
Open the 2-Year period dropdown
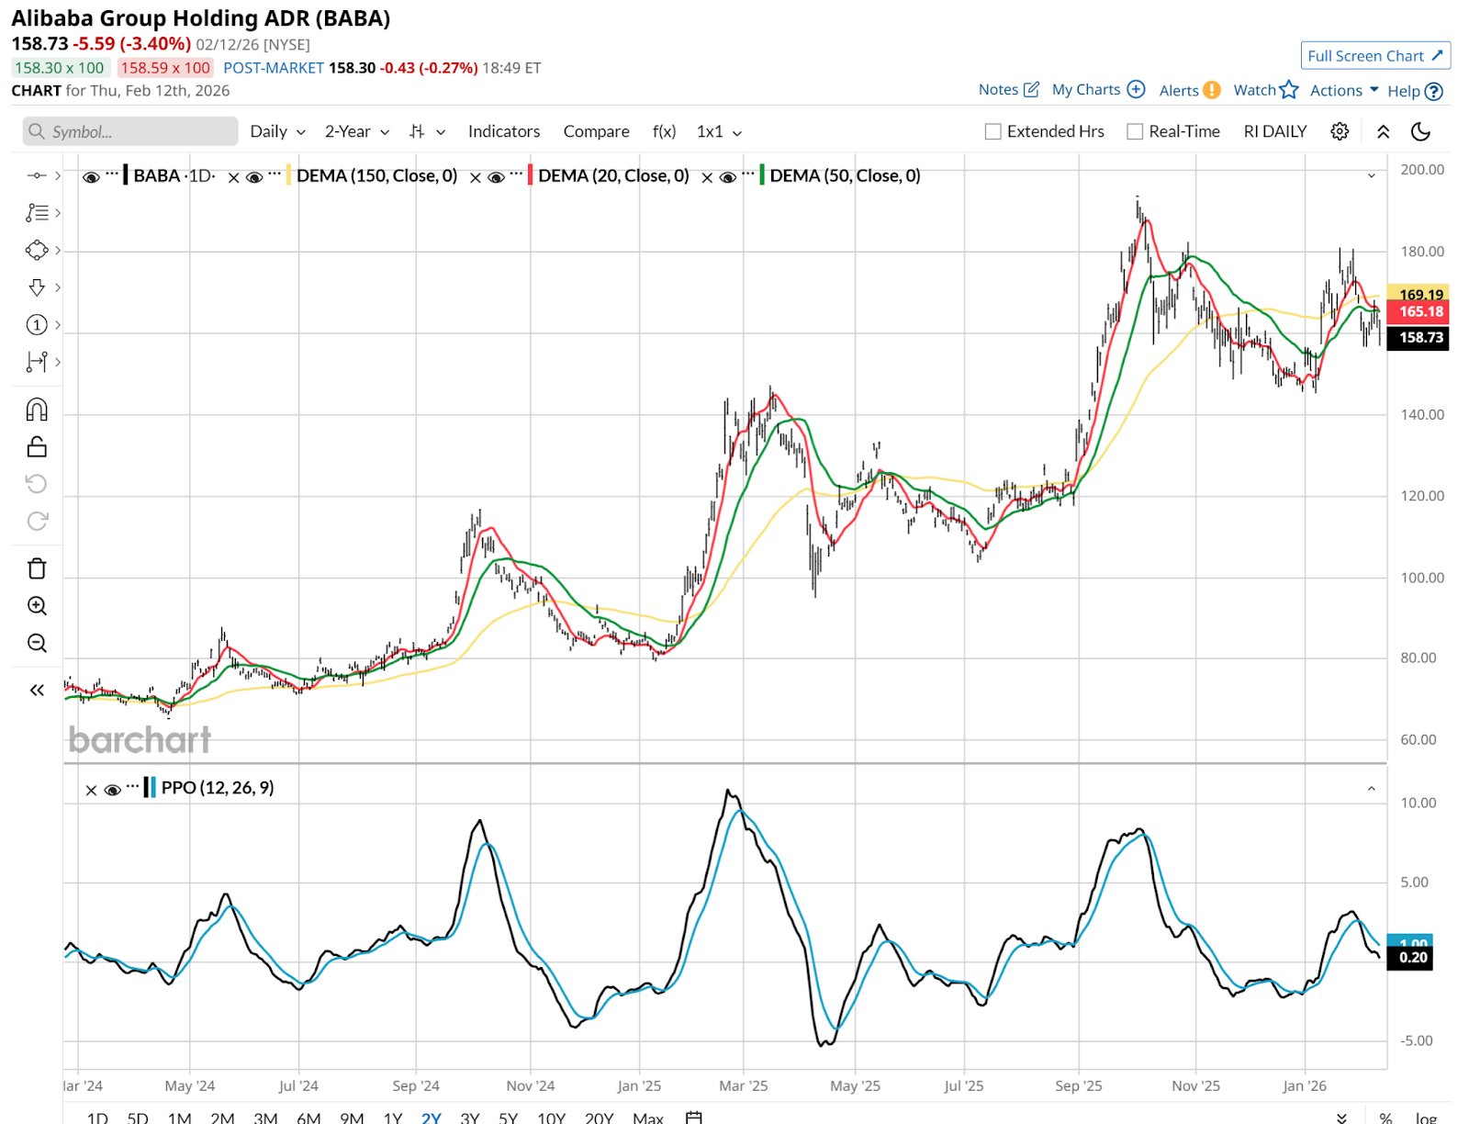click(357, 131)
